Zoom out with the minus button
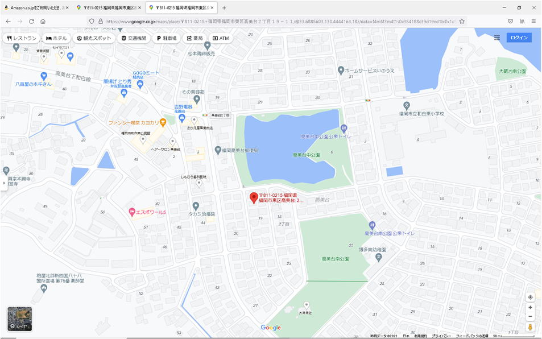Image resolution: width=542 pixels, height=339 pixels. coord(530,316)
